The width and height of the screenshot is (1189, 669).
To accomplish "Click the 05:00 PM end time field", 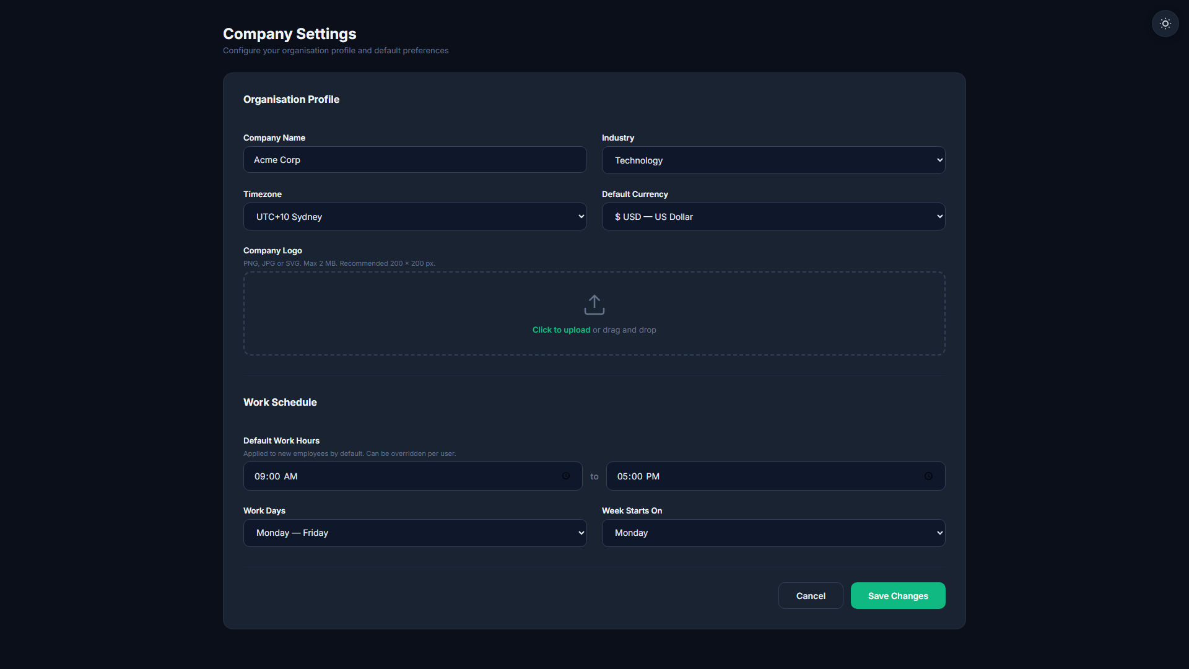I will pos(775,476).
